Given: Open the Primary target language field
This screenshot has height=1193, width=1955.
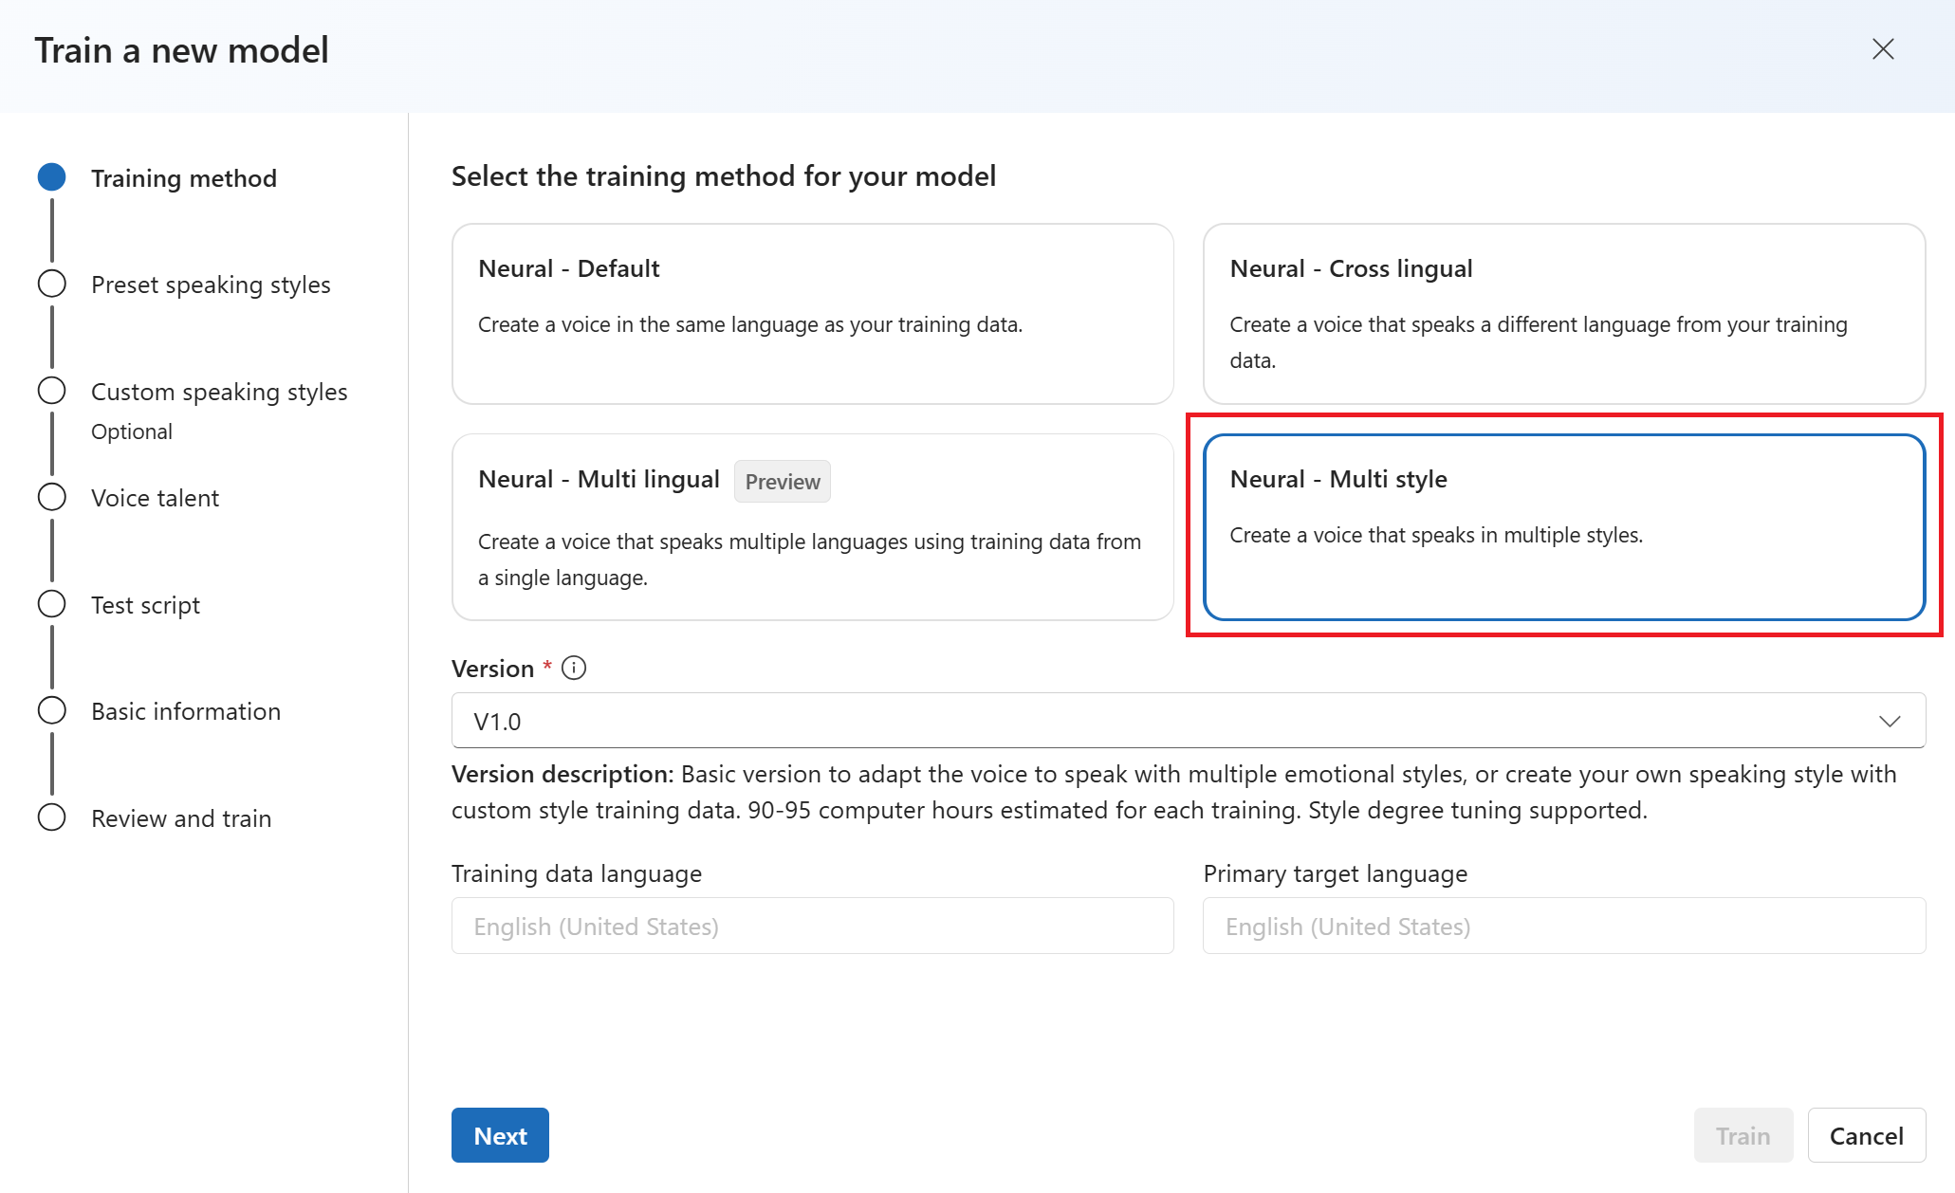Looking at the screenshot, I should [x=1564, y=926].
